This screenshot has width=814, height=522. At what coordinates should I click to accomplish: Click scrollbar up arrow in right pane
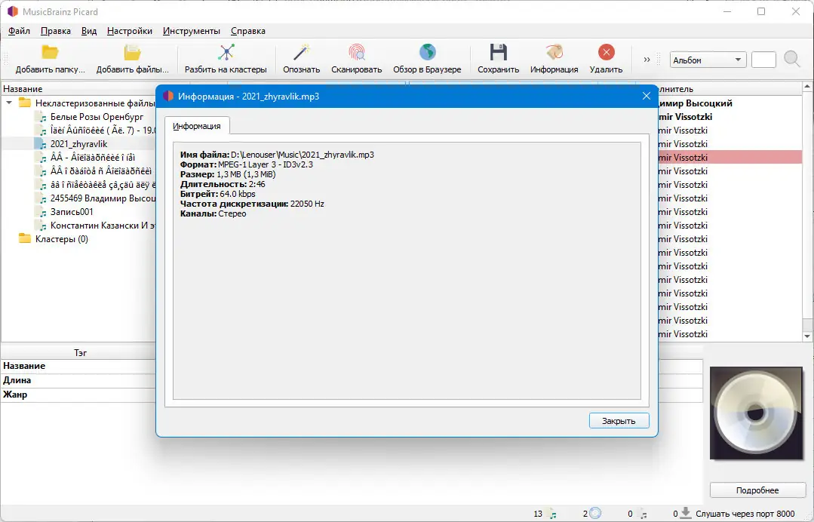coord(807,87)
